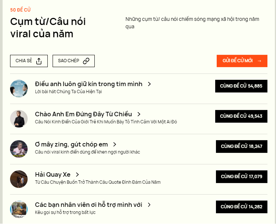Expand chevron next to Điều anh luôn giữ kín
Screen dimensions: 276x224
pos(149,84)
